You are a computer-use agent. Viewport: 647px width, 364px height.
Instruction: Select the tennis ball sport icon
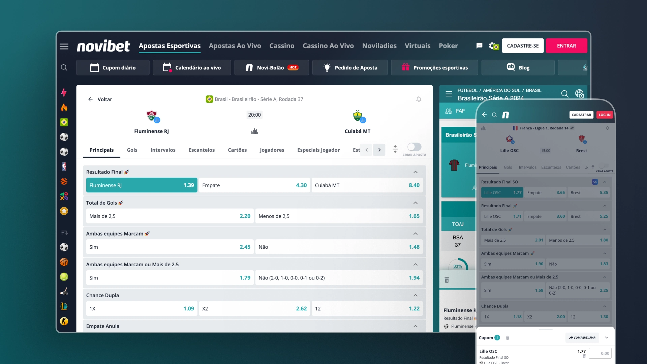[64, 277]
